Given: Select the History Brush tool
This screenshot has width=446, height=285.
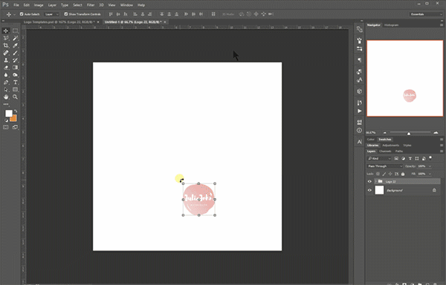Looking at the screenshot, I should (15, 60).
